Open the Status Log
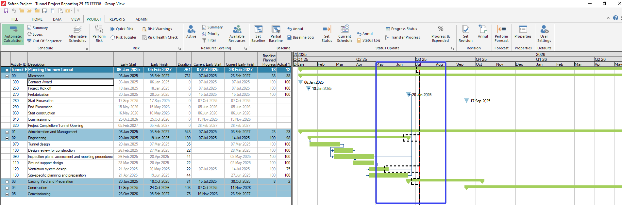The height and width of the screenshot is (205, 622). (368, 40)
